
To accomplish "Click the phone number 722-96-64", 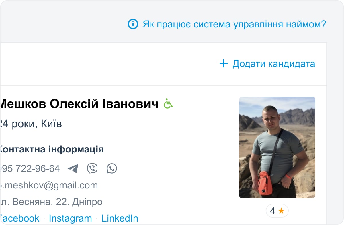I will (x=30, y=169).
